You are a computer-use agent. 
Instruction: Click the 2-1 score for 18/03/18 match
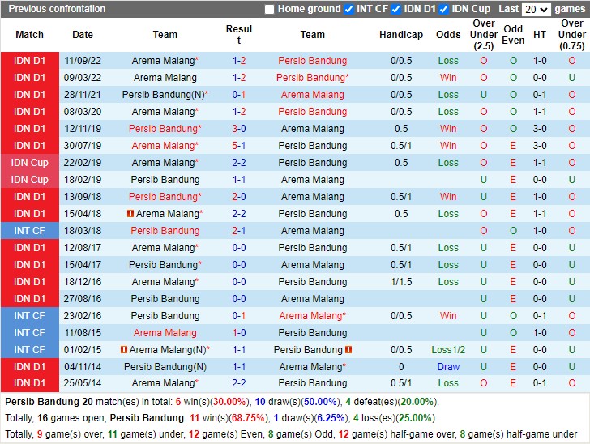[239, 231]
